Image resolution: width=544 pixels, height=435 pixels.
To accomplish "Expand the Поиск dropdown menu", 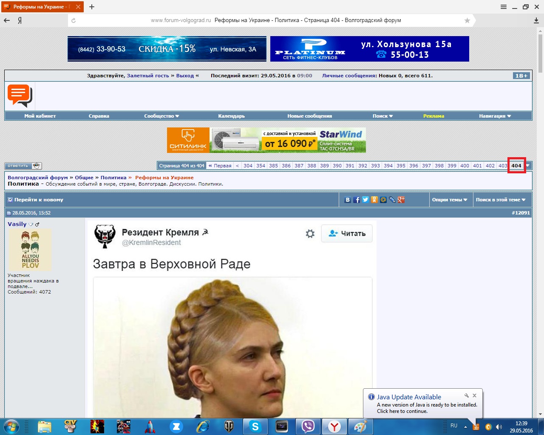I will [383, 116].
